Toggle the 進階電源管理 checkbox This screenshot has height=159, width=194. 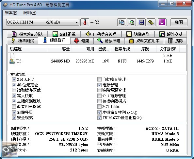[99, 90]
